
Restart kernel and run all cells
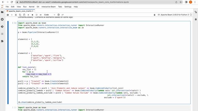(41, 15)
